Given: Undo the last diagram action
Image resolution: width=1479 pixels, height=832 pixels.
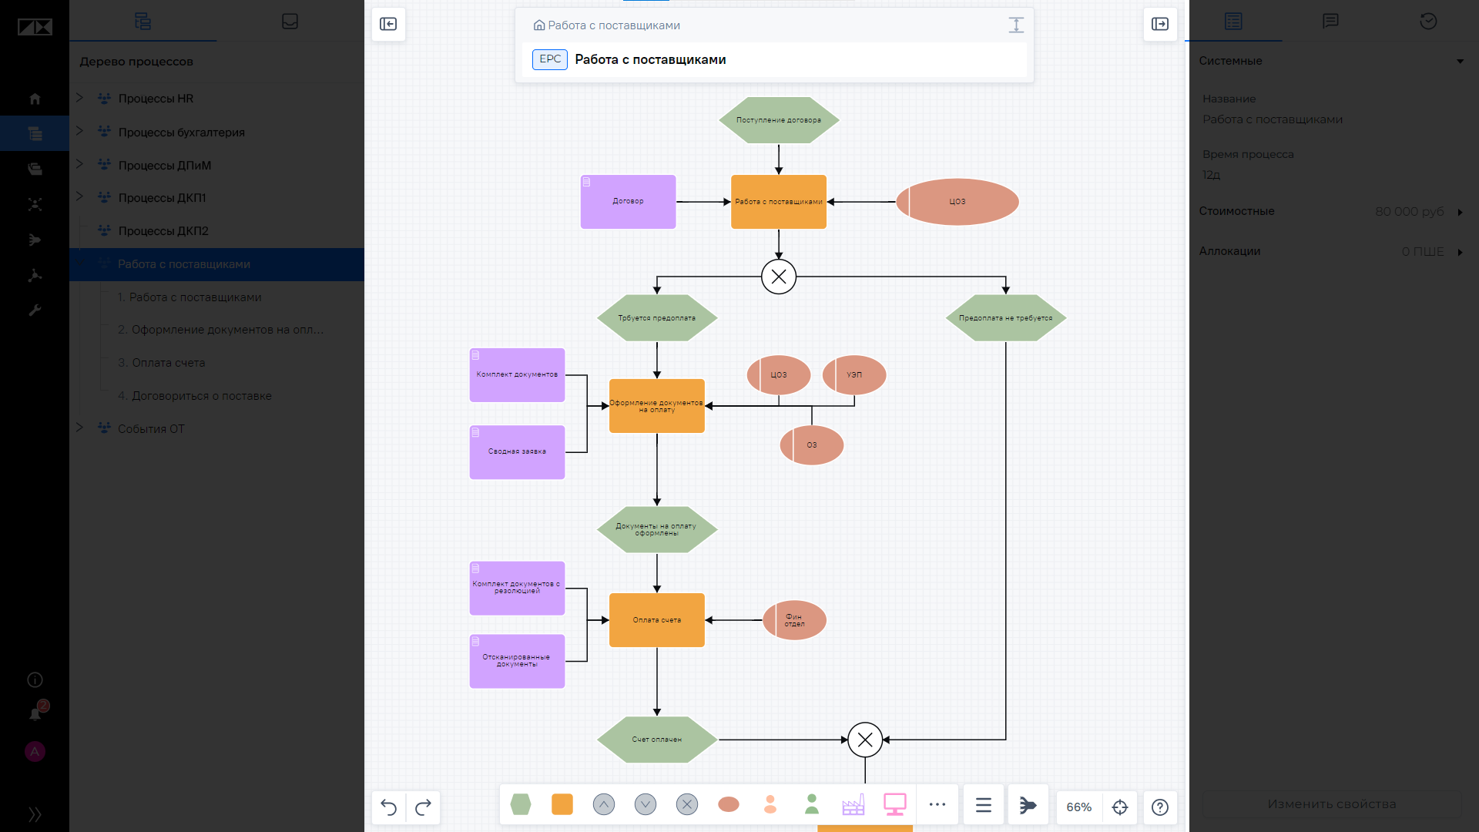Looking at the screenshot, I should (x=389, y=807).
